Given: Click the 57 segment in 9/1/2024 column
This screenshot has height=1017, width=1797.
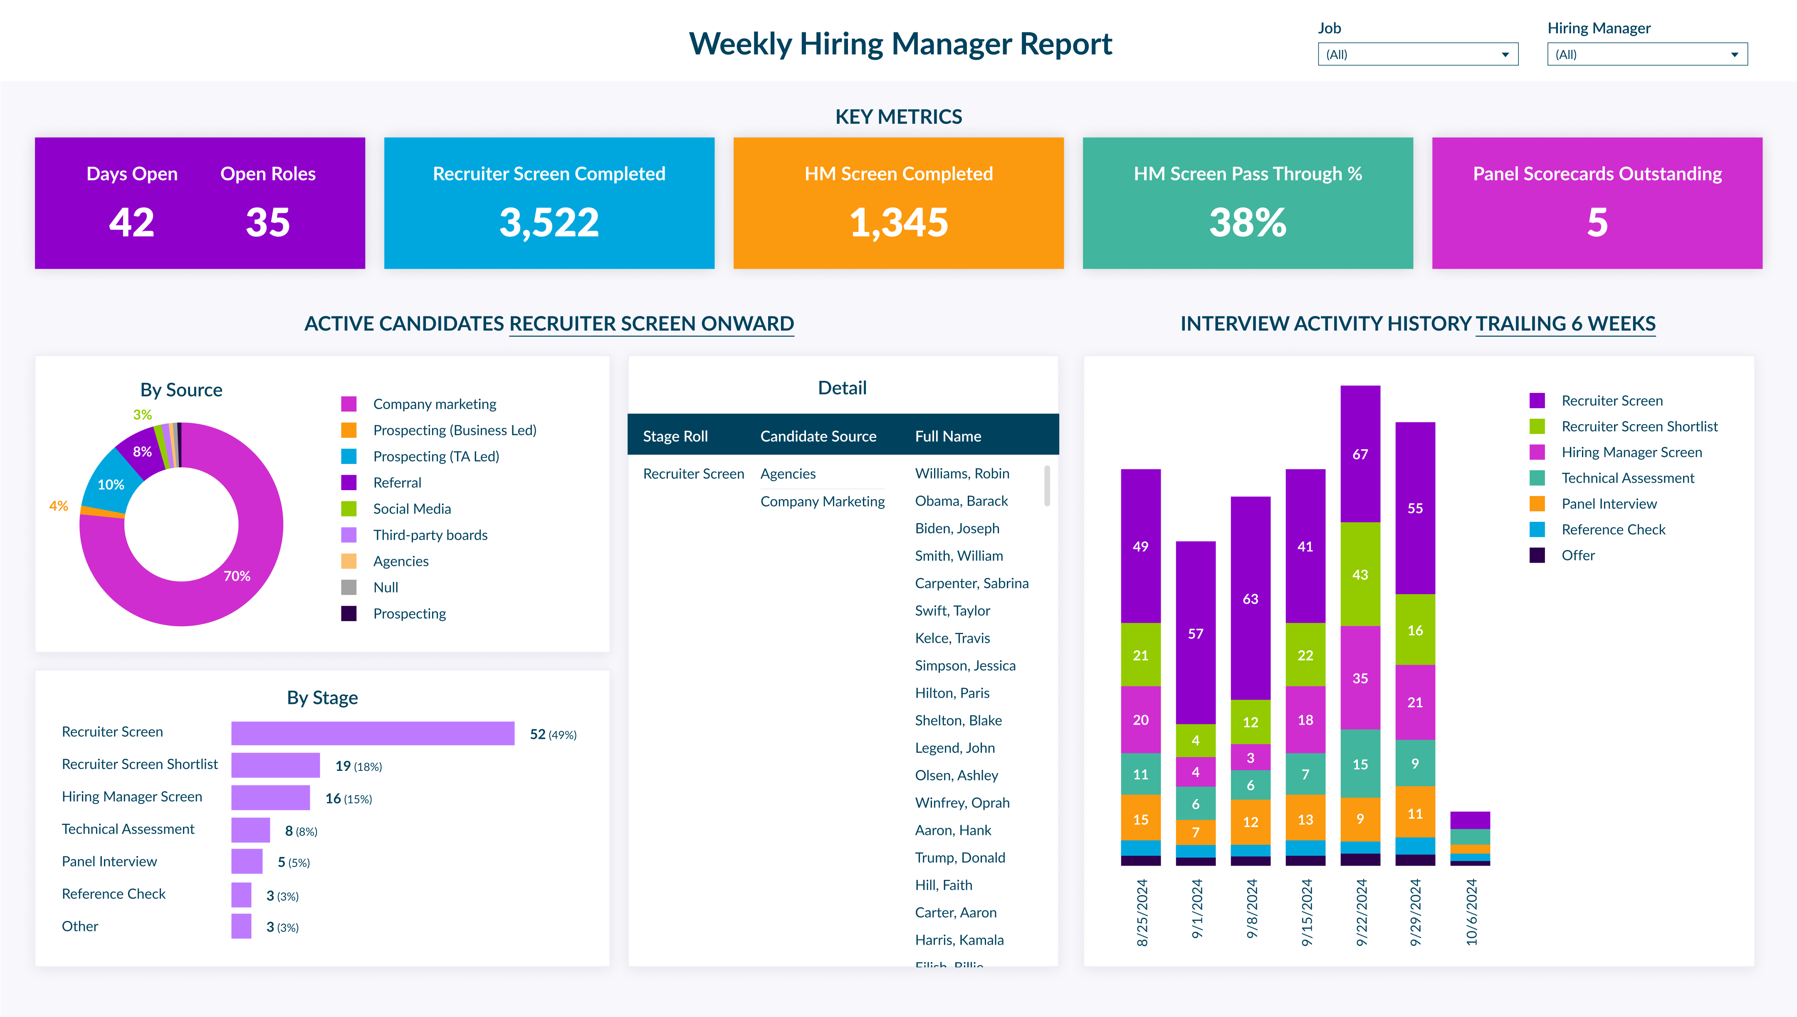Looking at the screenshot, I should coord(1196,633).
